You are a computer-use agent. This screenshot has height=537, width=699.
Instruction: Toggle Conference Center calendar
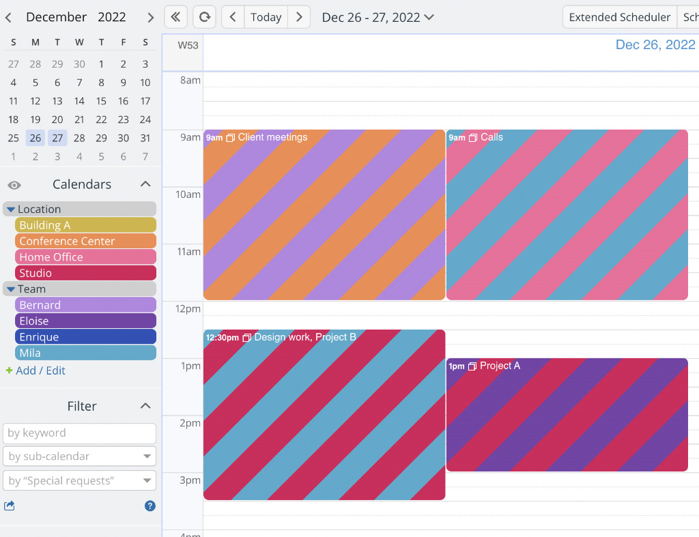[x=85, y=241]
